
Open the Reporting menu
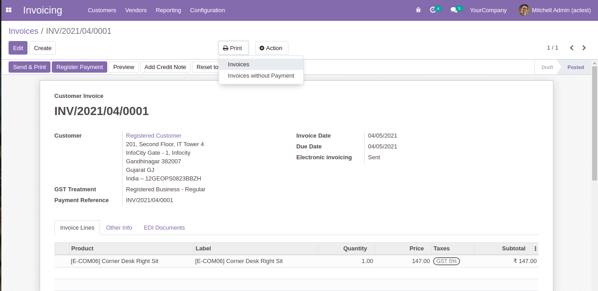168,10
